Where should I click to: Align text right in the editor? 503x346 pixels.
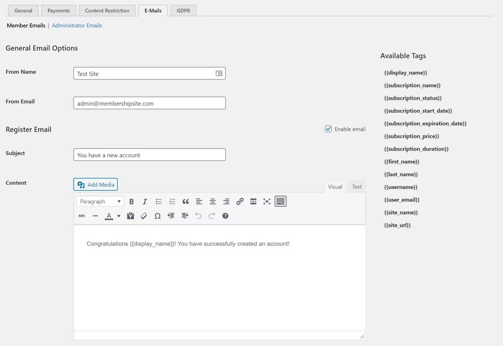pyautogui.click(x=226, y=202)
